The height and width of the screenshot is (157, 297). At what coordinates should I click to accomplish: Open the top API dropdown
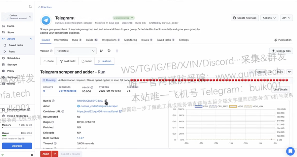[x=286, y=18]
